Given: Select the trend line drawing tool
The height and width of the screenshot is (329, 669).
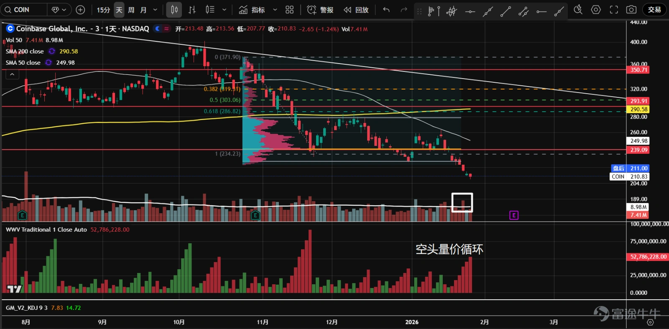Looking at the screenshot, I should [506, 11].
